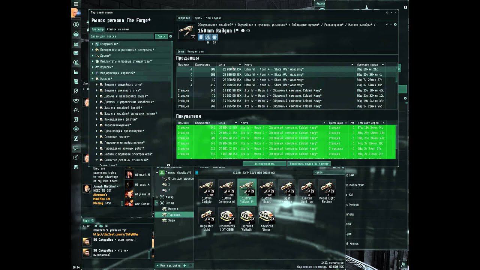480x270 pixels.
Task: Open the clip2net.com link in corp chat
Action: click(116, 234)
